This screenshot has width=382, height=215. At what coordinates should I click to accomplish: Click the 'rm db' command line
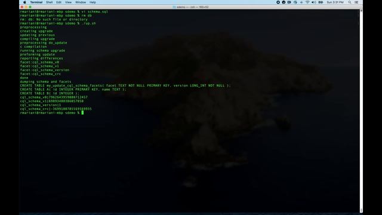(56, 16)
